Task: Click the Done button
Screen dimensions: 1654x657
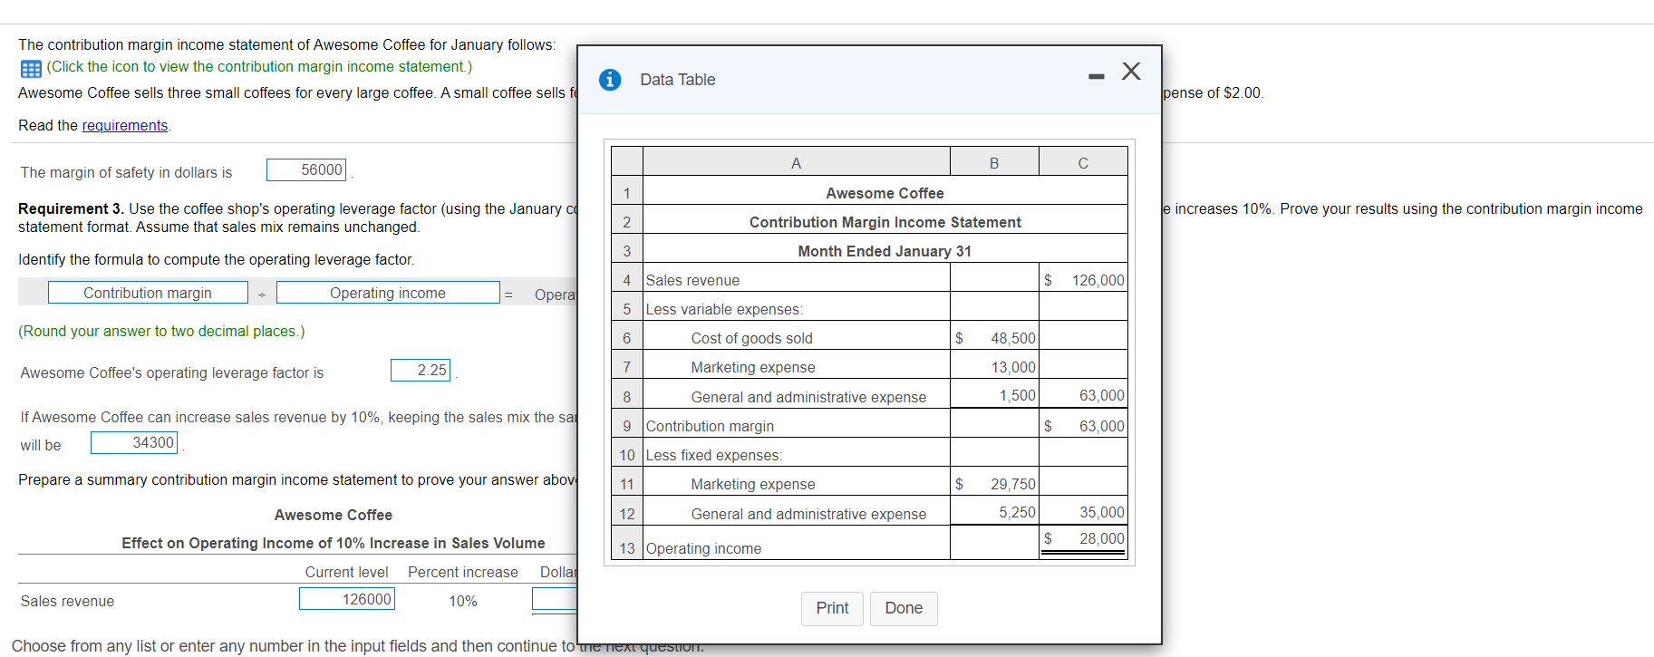Action: click(x=904, y=608)
